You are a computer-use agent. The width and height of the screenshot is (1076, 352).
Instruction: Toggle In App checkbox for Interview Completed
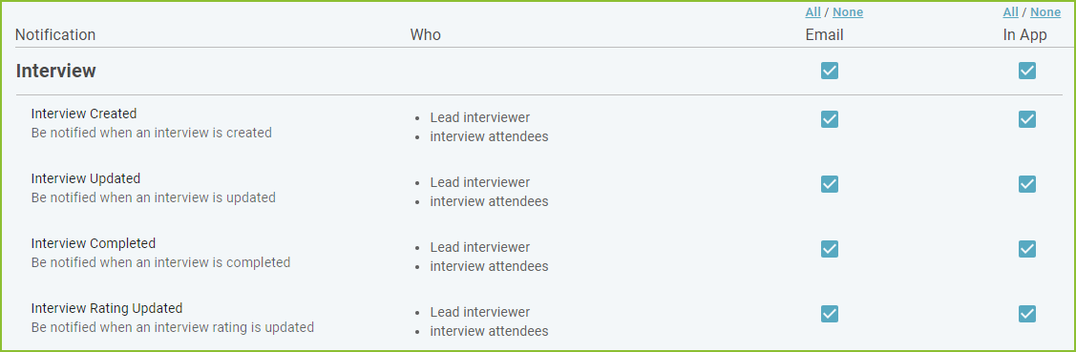pyautogui.click(x=1026, y=248)
